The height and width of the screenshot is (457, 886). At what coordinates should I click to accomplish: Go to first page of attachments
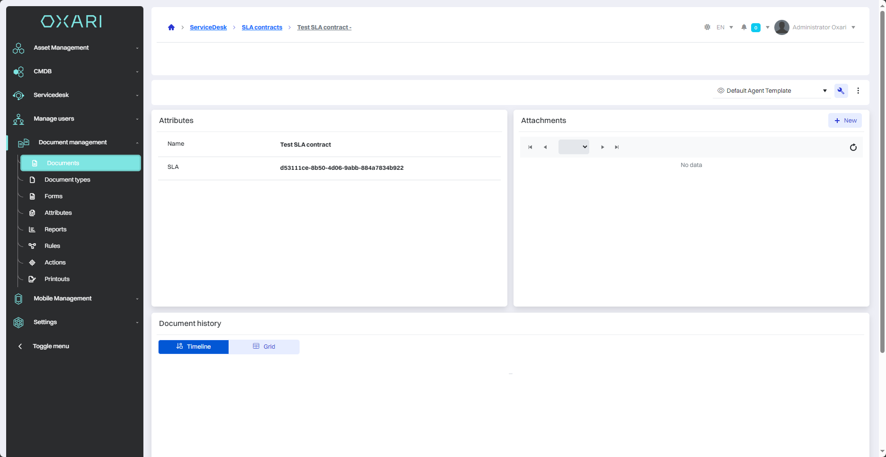pos(530,147)
